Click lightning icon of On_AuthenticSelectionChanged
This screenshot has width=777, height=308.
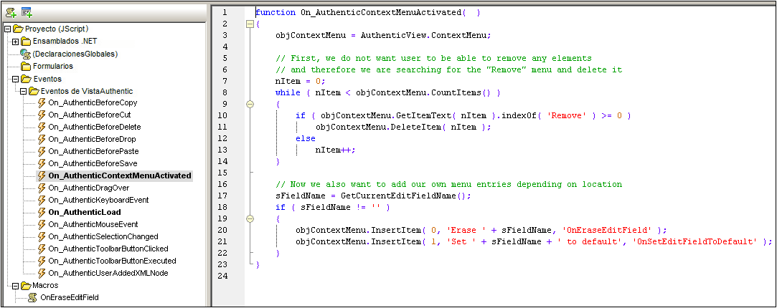42,237
